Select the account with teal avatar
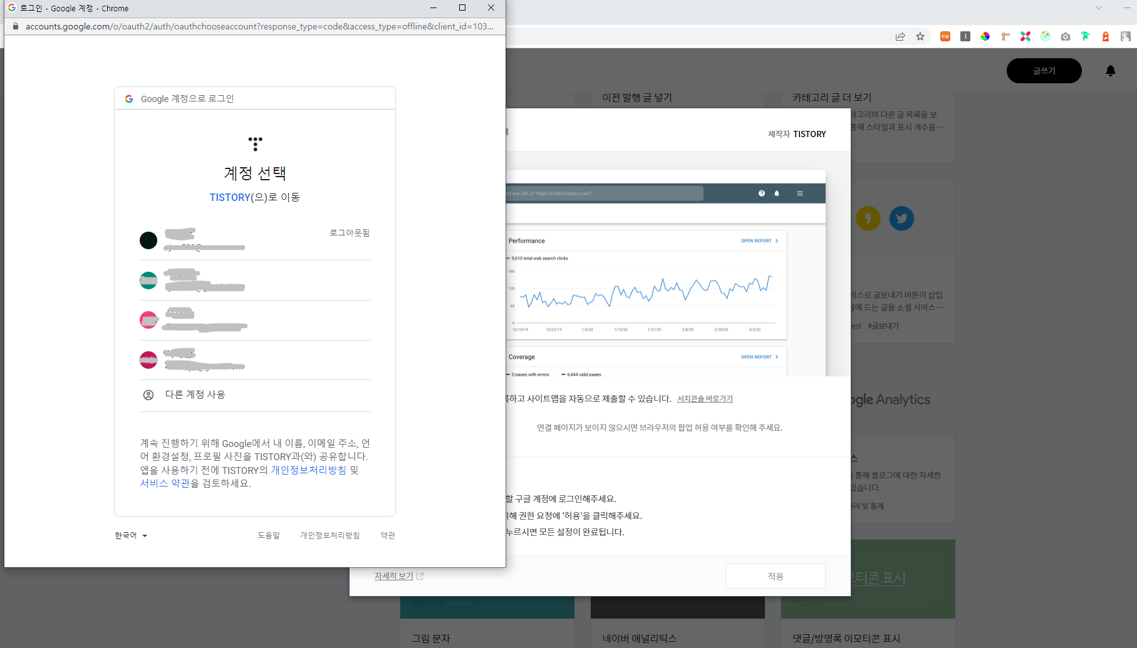This screenshot has height=648, width=1137. point(255,280)
